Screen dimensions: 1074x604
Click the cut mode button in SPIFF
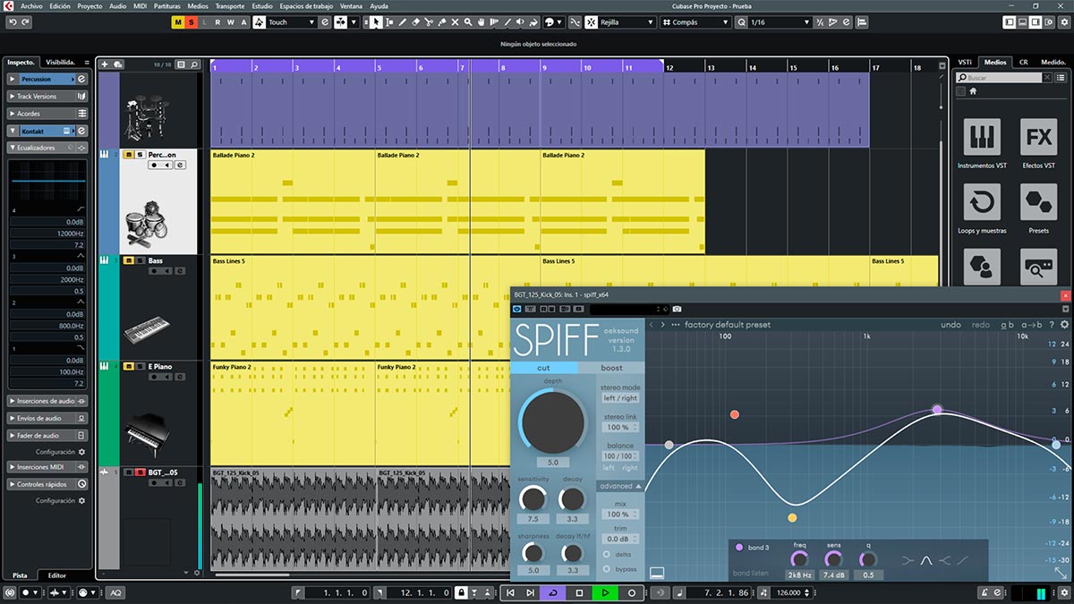click(x=544, y=368)
